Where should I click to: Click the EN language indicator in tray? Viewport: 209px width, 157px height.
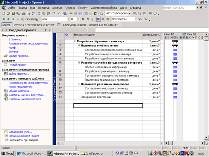click(182, 154)
